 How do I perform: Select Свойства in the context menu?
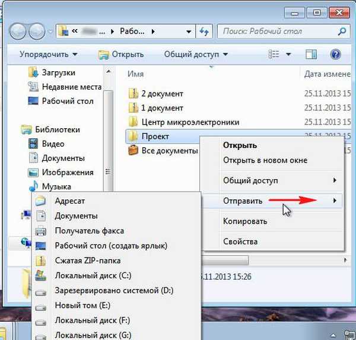[240, 242]
